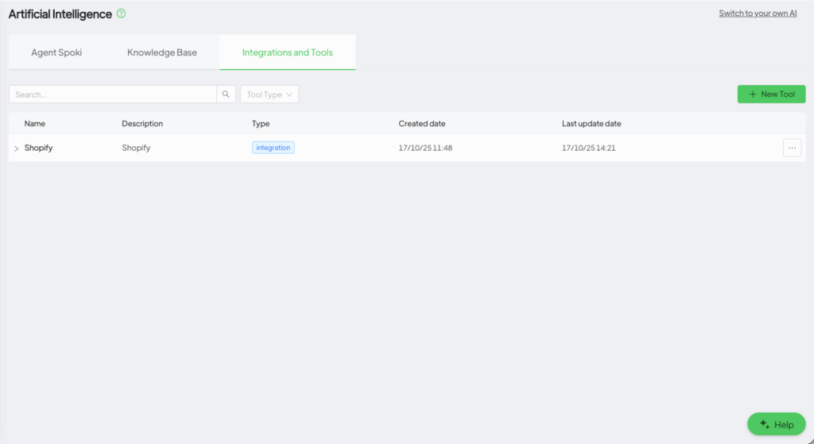814x444 pixels.
Task: Click the Last update date column header
Action: click(591, 124)
